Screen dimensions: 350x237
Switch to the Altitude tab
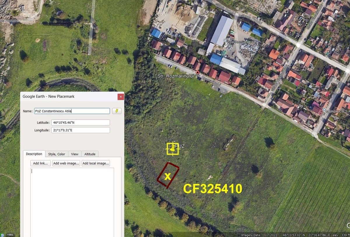(90, 154)
